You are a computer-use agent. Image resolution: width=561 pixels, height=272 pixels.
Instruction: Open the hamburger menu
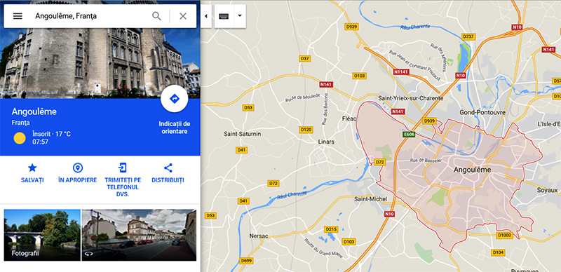(18, 16)
